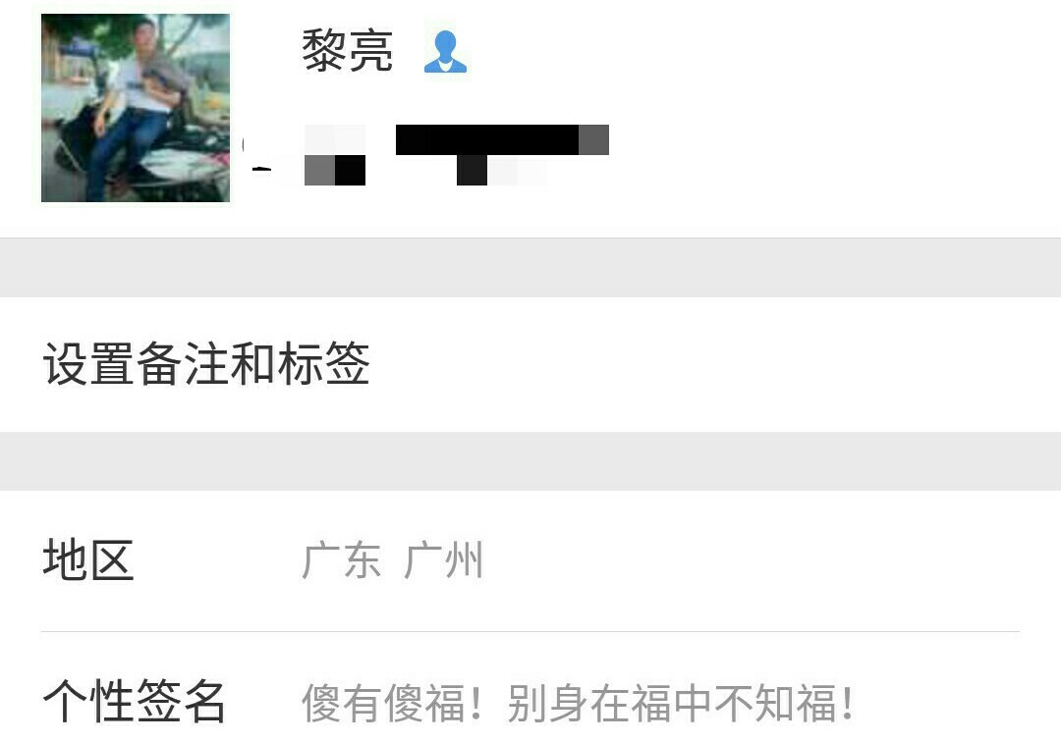
Task: Click the divider line beneath the 地区 row
Action: click(x=530, y=631)
